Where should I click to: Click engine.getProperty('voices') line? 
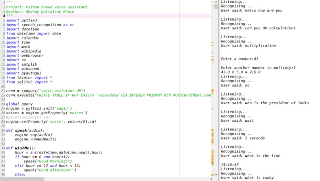(x=47, y=113)
